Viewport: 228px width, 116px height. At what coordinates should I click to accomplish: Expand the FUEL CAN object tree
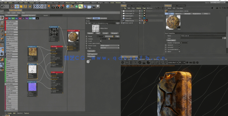click(122, 23)
